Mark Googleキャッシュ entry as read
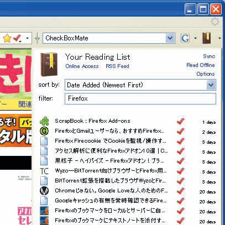 [x=181, y=201]
